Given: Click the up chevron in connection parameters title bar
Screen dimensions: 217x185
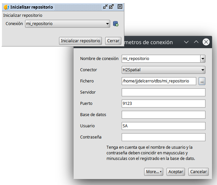Looking at the screenshot, I should coord(196,42).
